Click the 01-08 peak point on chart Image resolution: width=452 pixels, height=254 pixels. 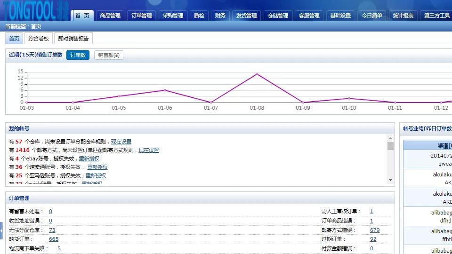257,74
